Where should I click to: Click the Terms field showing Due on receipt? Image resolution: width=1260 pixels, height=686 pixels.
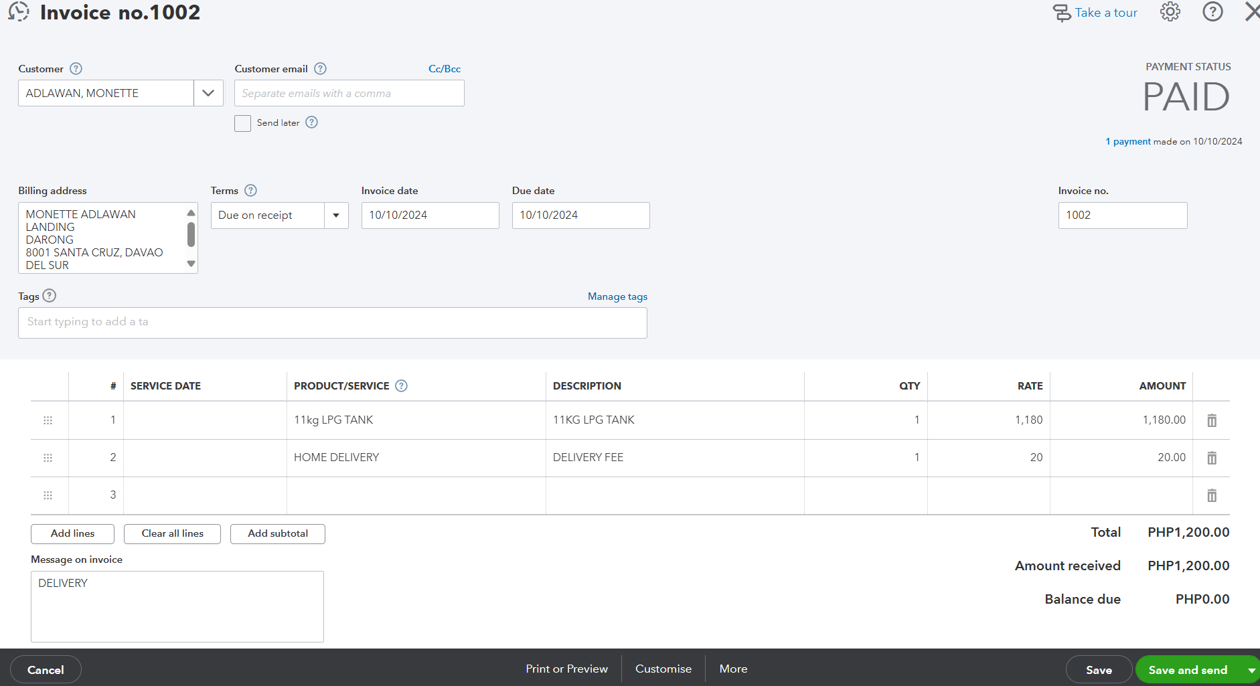(268, 216)
